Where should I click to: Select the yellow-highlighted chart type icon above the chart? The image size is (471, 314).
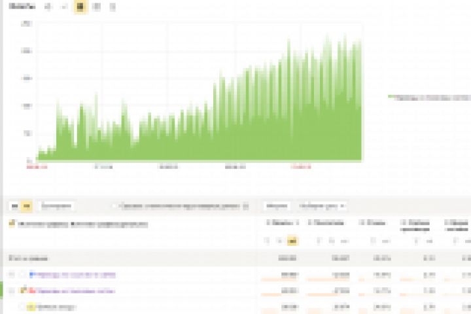[80, 7]
